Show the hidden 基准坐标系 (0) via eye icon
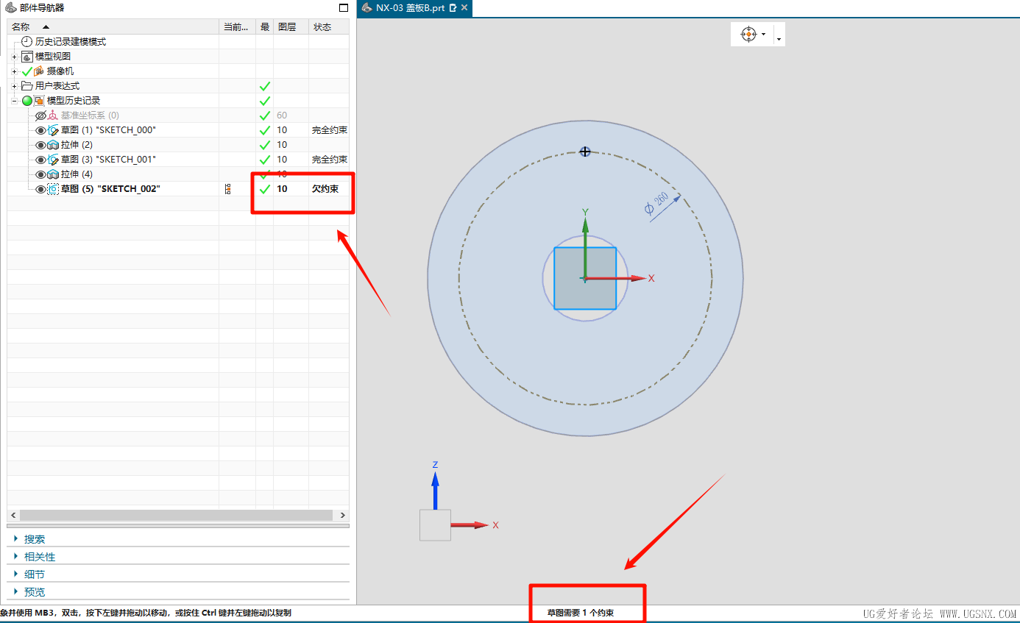 pyautogui.click(x=40, y=115)
